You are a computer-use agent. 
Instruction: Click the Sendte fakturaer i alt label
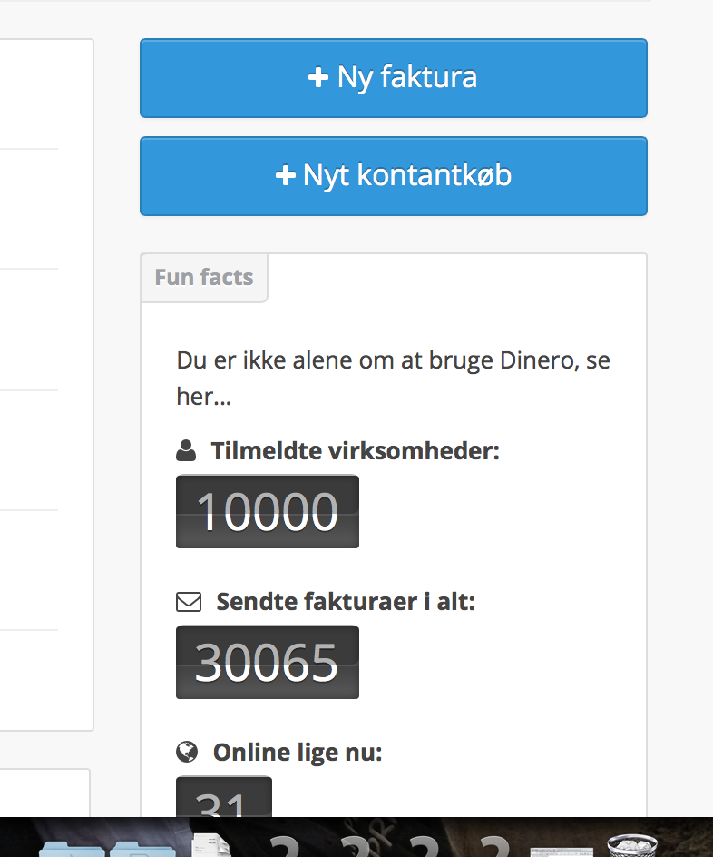(346, 602)
